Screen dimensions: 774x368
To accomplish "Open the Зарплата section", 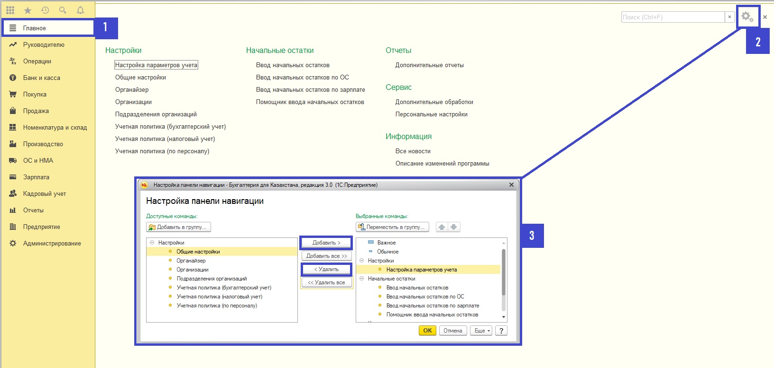I will (x=48, y=177).
